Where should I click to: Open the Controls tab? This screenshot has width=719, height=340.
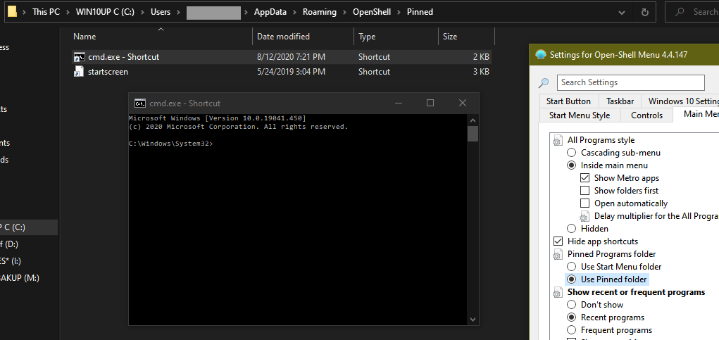(646, 115)
